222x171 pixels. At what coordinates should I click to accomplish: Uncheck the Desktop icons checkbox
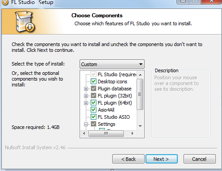click(x=93, y=82)
